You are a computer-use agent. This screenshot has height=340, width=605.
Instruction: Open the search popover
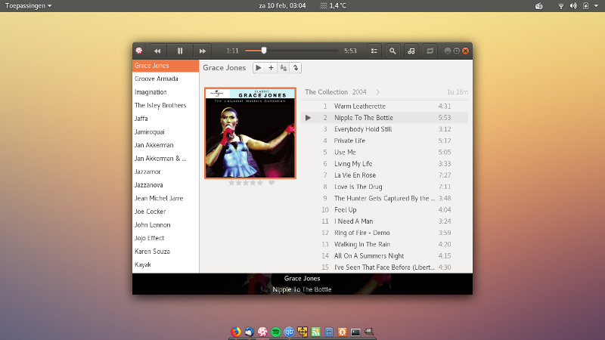392,51
